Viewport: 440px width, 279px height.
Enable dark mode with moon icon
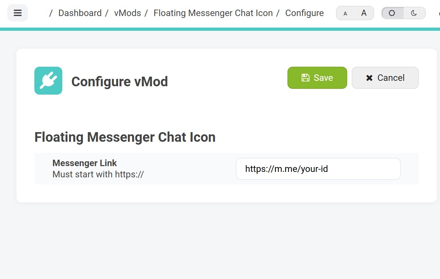click(414, 13)
